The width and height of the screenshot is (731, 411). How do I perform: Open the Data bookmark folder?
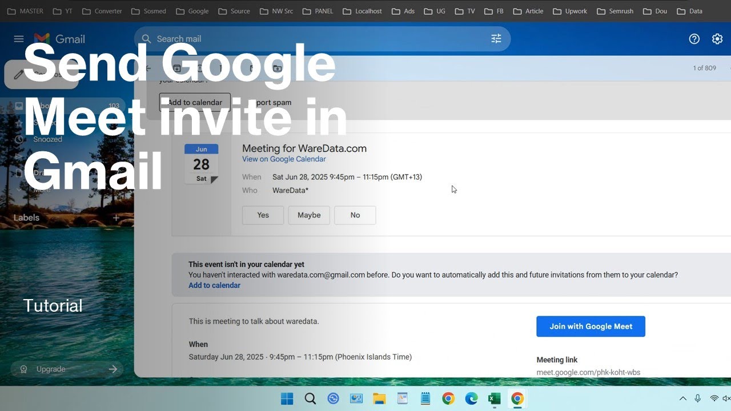pos(689,11)
